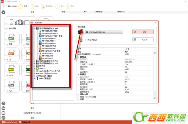Expand the AviSynth watermark settings group
Viewport: 188px width, 124px height.
(x=78, y=97)
